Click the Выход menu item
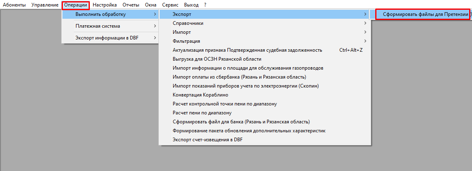Viewport: 472px width, 171px height. [x=191, y=5]
